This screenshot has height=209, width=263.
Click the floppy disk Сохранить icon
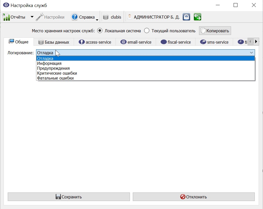point(58,197)
